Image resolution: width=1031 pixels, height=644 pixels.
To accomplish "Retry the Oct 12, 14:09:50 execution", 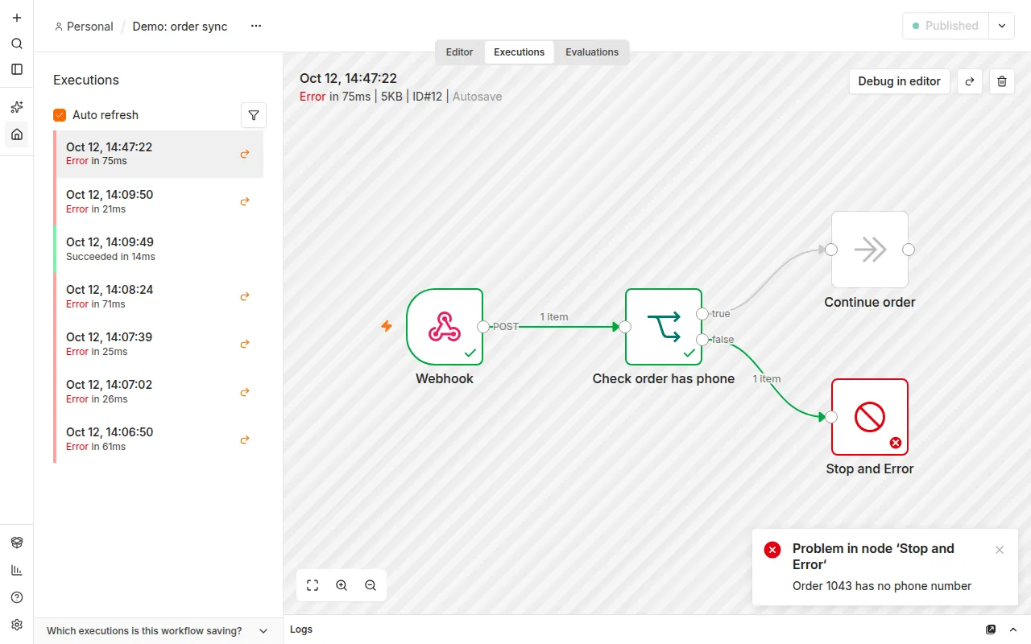I will click(245, 201).
